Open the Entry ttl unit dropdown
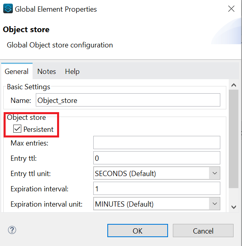 point(214,173)
